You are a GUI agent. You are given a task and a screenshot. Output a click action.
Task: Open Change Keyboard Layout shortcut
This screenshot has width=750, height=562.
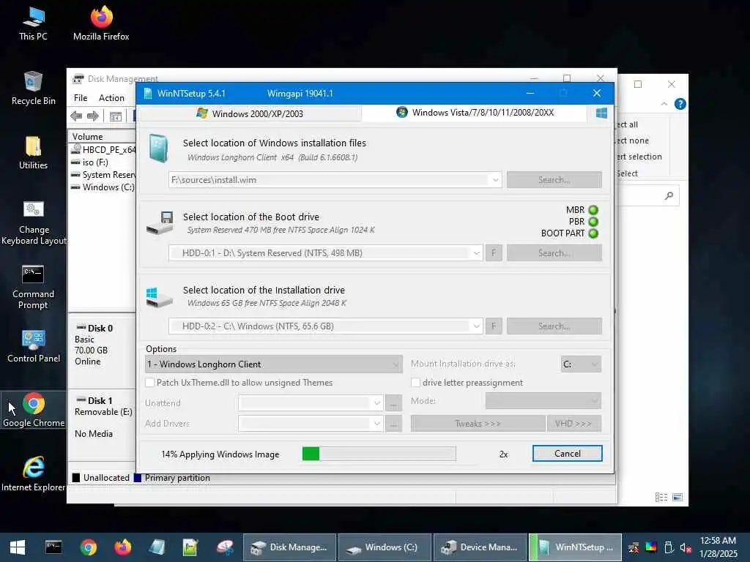tap(34, 222)
